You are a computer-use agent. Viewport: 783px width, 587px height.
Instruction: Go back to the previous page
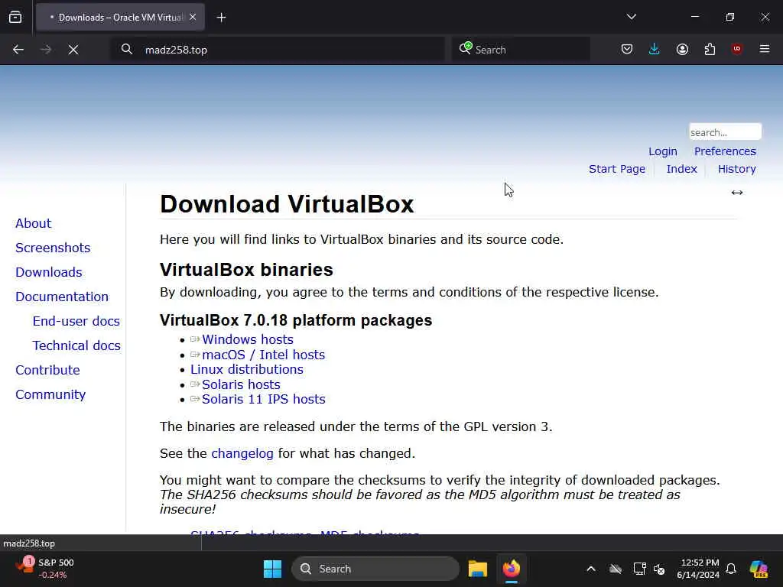[x=18, y=50]
